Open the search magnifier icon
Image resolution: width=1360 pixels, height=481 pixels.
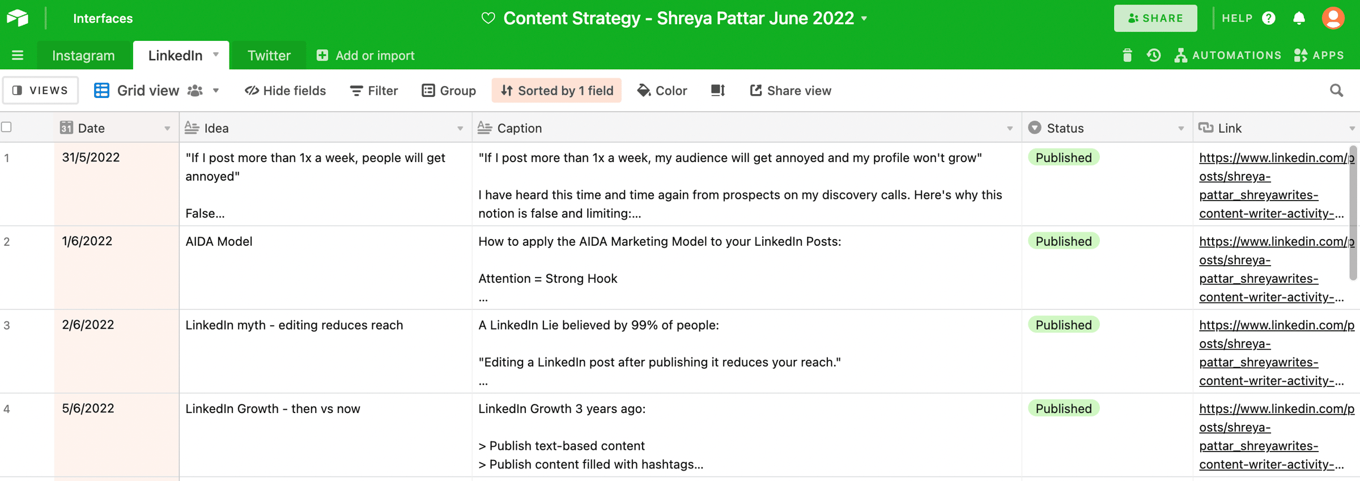[1336, 91]
